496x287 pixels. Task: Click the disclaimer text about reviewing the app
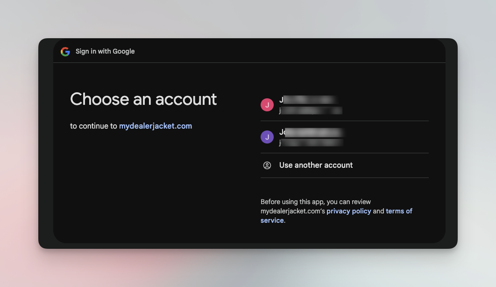315,201
